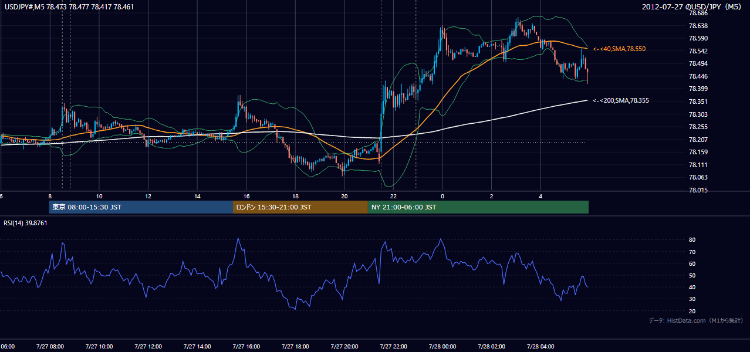Click the 78.542 price axis label
Image resolution: width=750 pixels, height=352 pixels.
coord(698,51)
